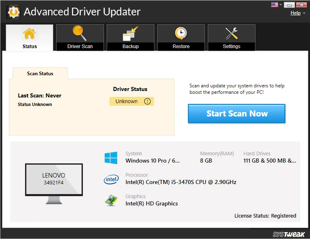Screen dimensions: 310x239
Task: Open the Settings tab
Action: point(232,38)
